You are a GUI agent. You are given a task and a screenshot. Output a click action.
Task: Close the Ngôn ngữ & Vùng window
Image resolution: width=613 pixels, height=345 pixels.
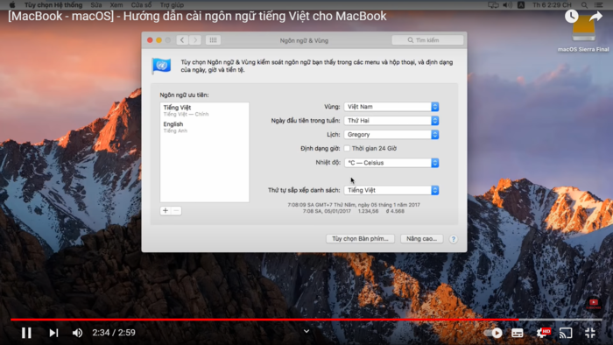[150, 40]
